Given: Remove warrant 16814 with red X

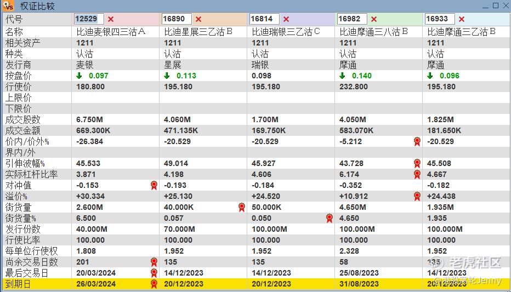Looking at the screenshot, I should pos(286,19).
